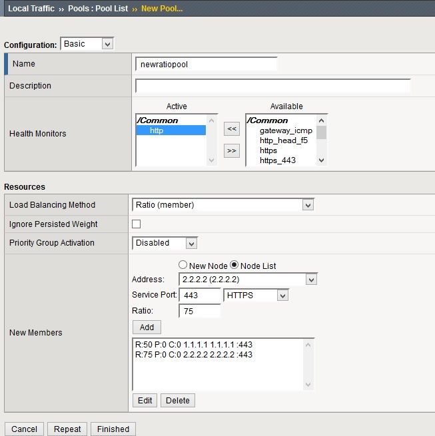
Task: Select the New Node radio button
Action: [x=183, y=266]
